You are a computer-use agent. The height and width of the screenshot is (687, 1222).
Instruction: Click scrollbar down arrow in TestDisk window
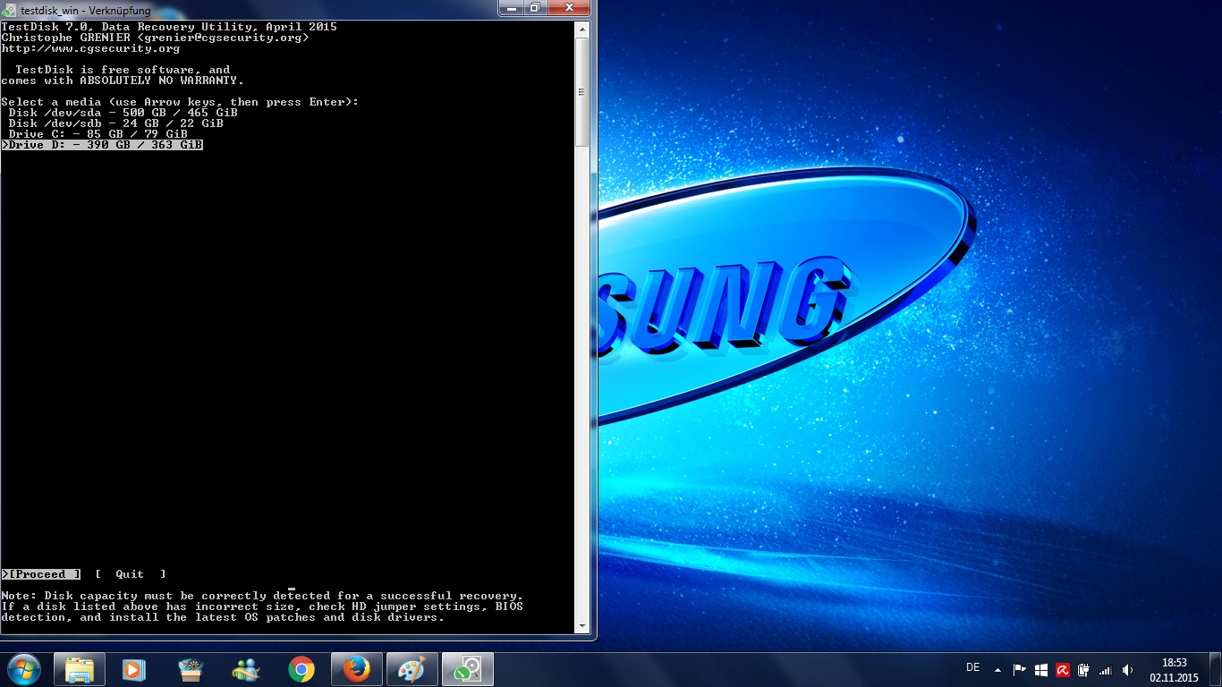581,627
